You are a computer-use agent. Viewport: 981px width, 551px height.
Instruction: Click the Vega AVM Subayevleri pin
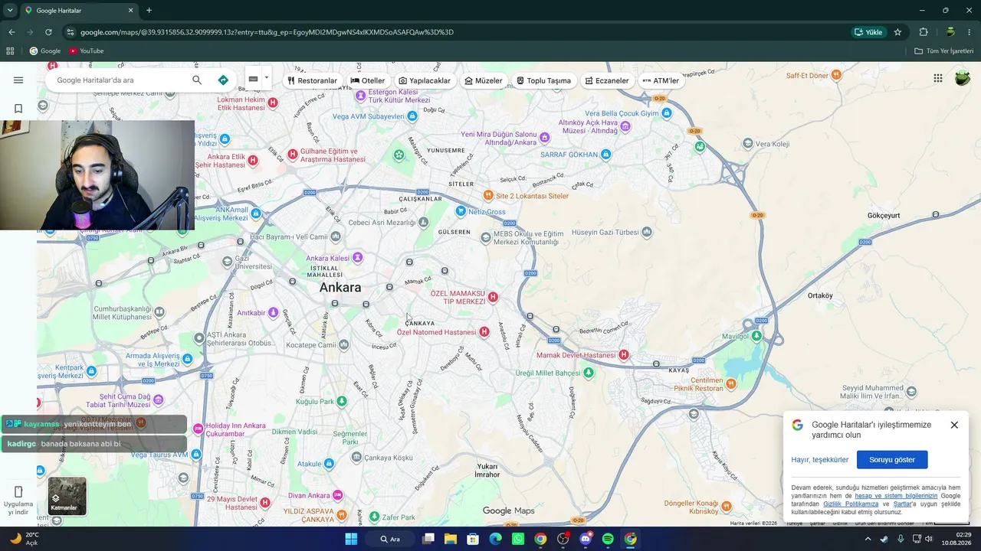(412, 116)
